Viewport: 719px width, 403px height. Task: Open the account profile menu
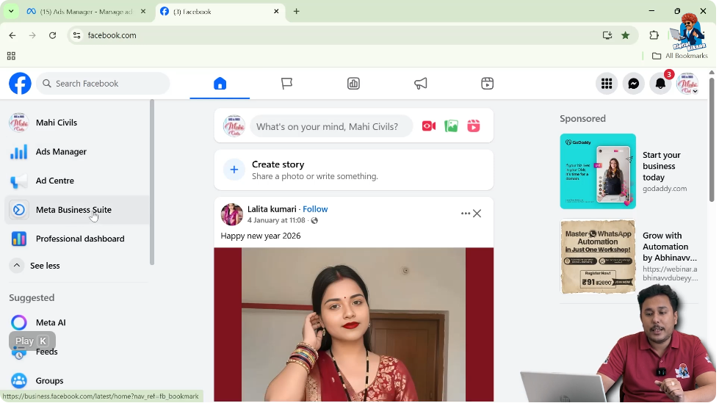coord(687,84)
